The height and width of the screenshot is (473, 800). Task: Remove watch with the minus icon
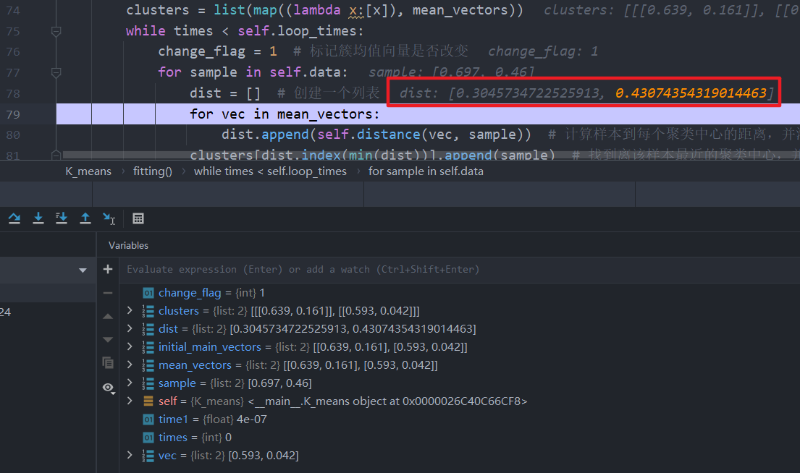point(108,293)
